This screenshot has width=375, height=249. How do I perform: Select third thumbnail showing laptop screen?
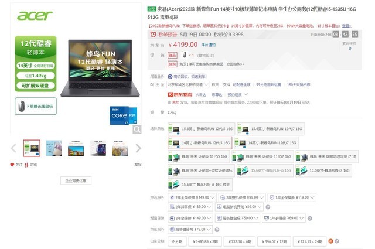coord(76,148)
